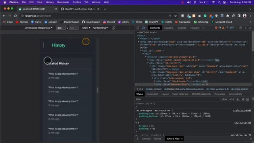Open a new Chrome tab

click(105, 9)
